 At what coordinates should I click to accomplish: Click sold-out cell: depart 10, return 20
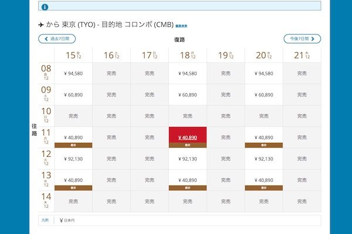pyautogui.click(x=264, y=116)
